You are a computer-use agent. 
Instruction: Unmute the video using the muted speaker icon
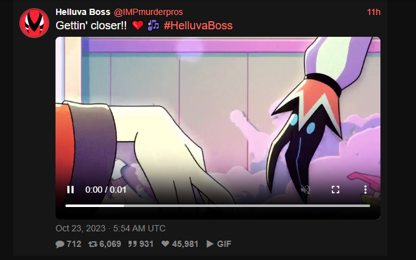pyautogui.click(x=306, y=190)
